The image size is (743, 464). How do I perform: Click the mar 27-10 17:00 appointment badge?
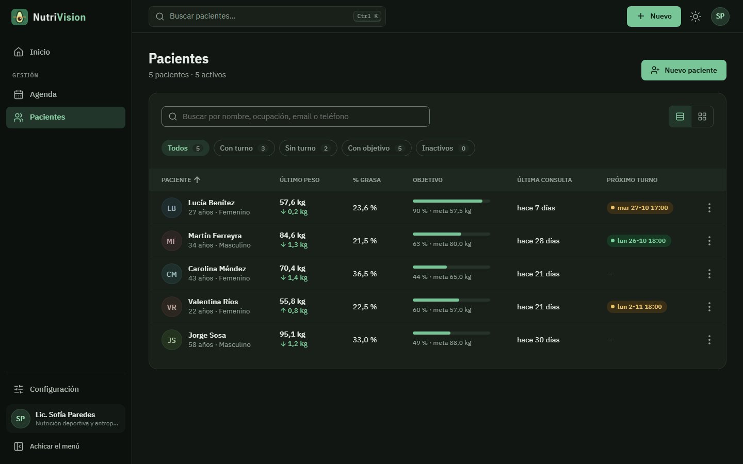[640, 208]
